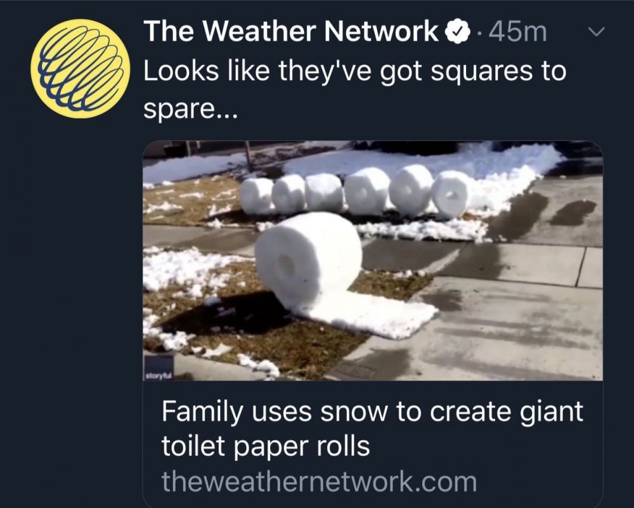634x508 pixels.
Task: Click the headline text "toilet paper rolls"
Action: (x=266, y=446)
